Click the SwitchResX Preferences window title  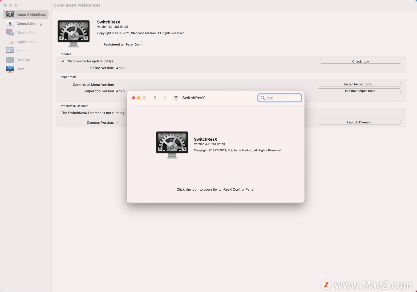77,5
